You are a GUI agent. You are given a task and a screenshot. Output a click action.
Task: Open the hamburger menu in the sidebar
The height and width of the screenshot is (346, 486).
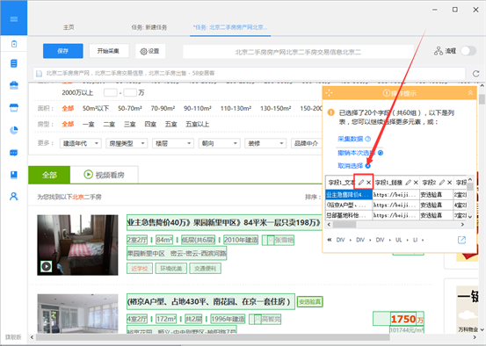coord(14,19)
